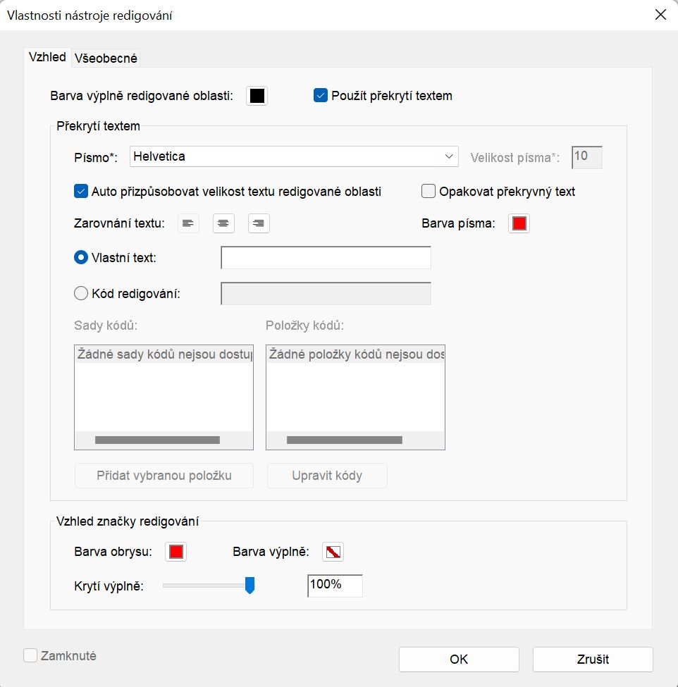
Task: Change the red font color swatch
Action: click(519, 223)
